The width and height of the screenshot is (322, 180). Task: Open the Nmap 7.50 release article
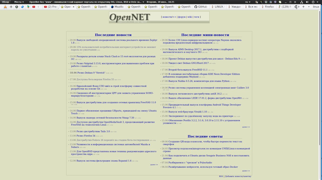(x=105, y=117)
